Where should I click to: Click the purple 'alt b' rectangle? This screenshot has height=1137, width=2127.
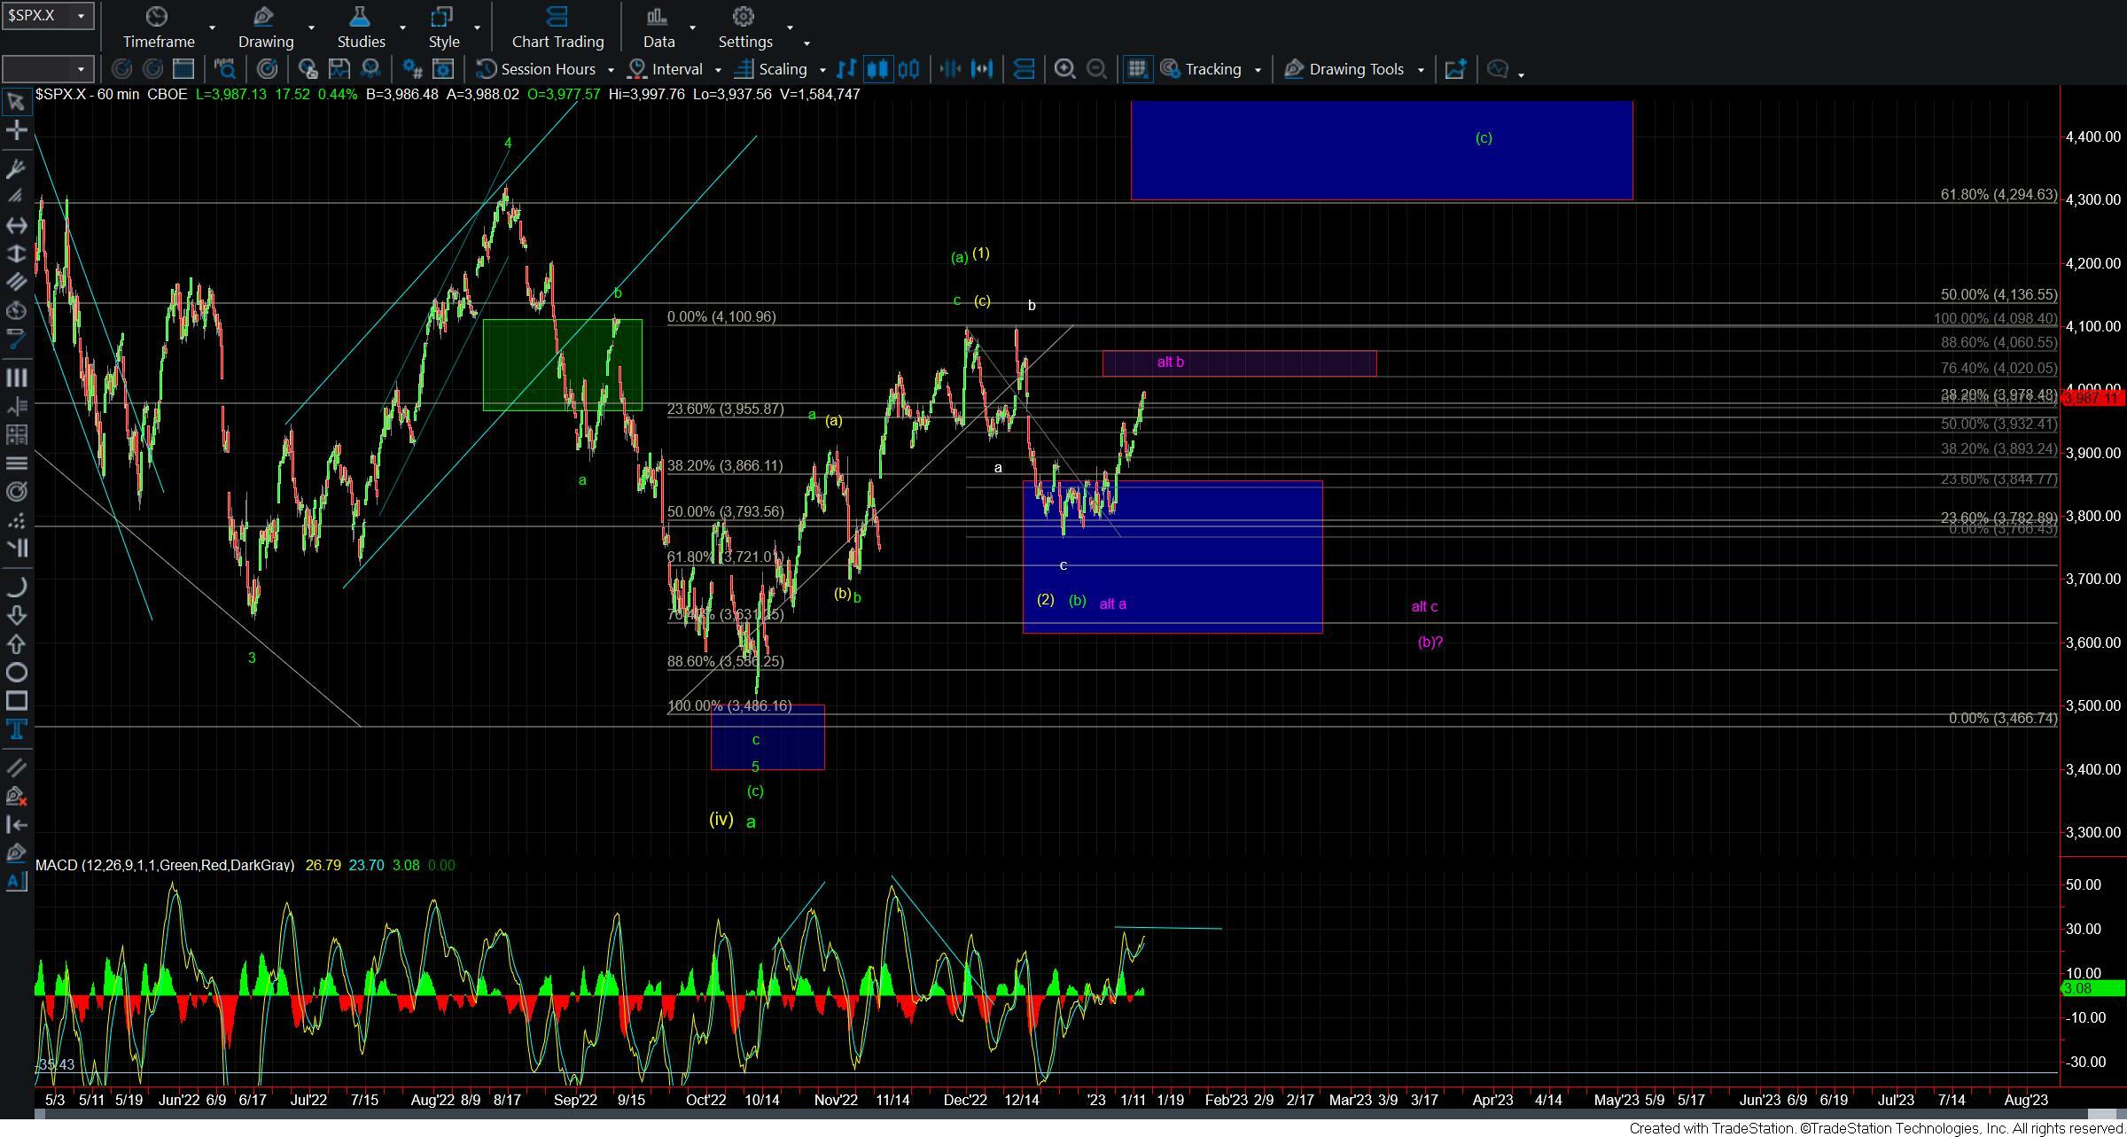1239,363
